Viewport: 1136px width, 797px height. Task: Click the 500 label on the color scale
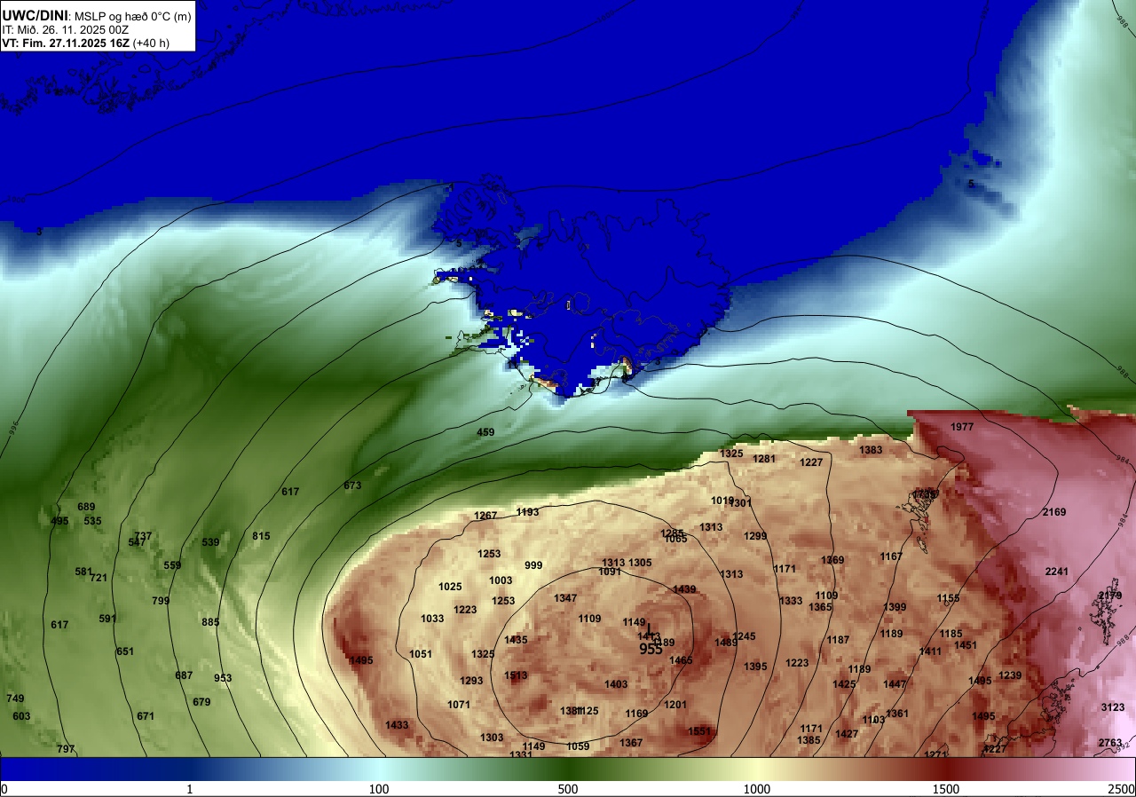568,789
